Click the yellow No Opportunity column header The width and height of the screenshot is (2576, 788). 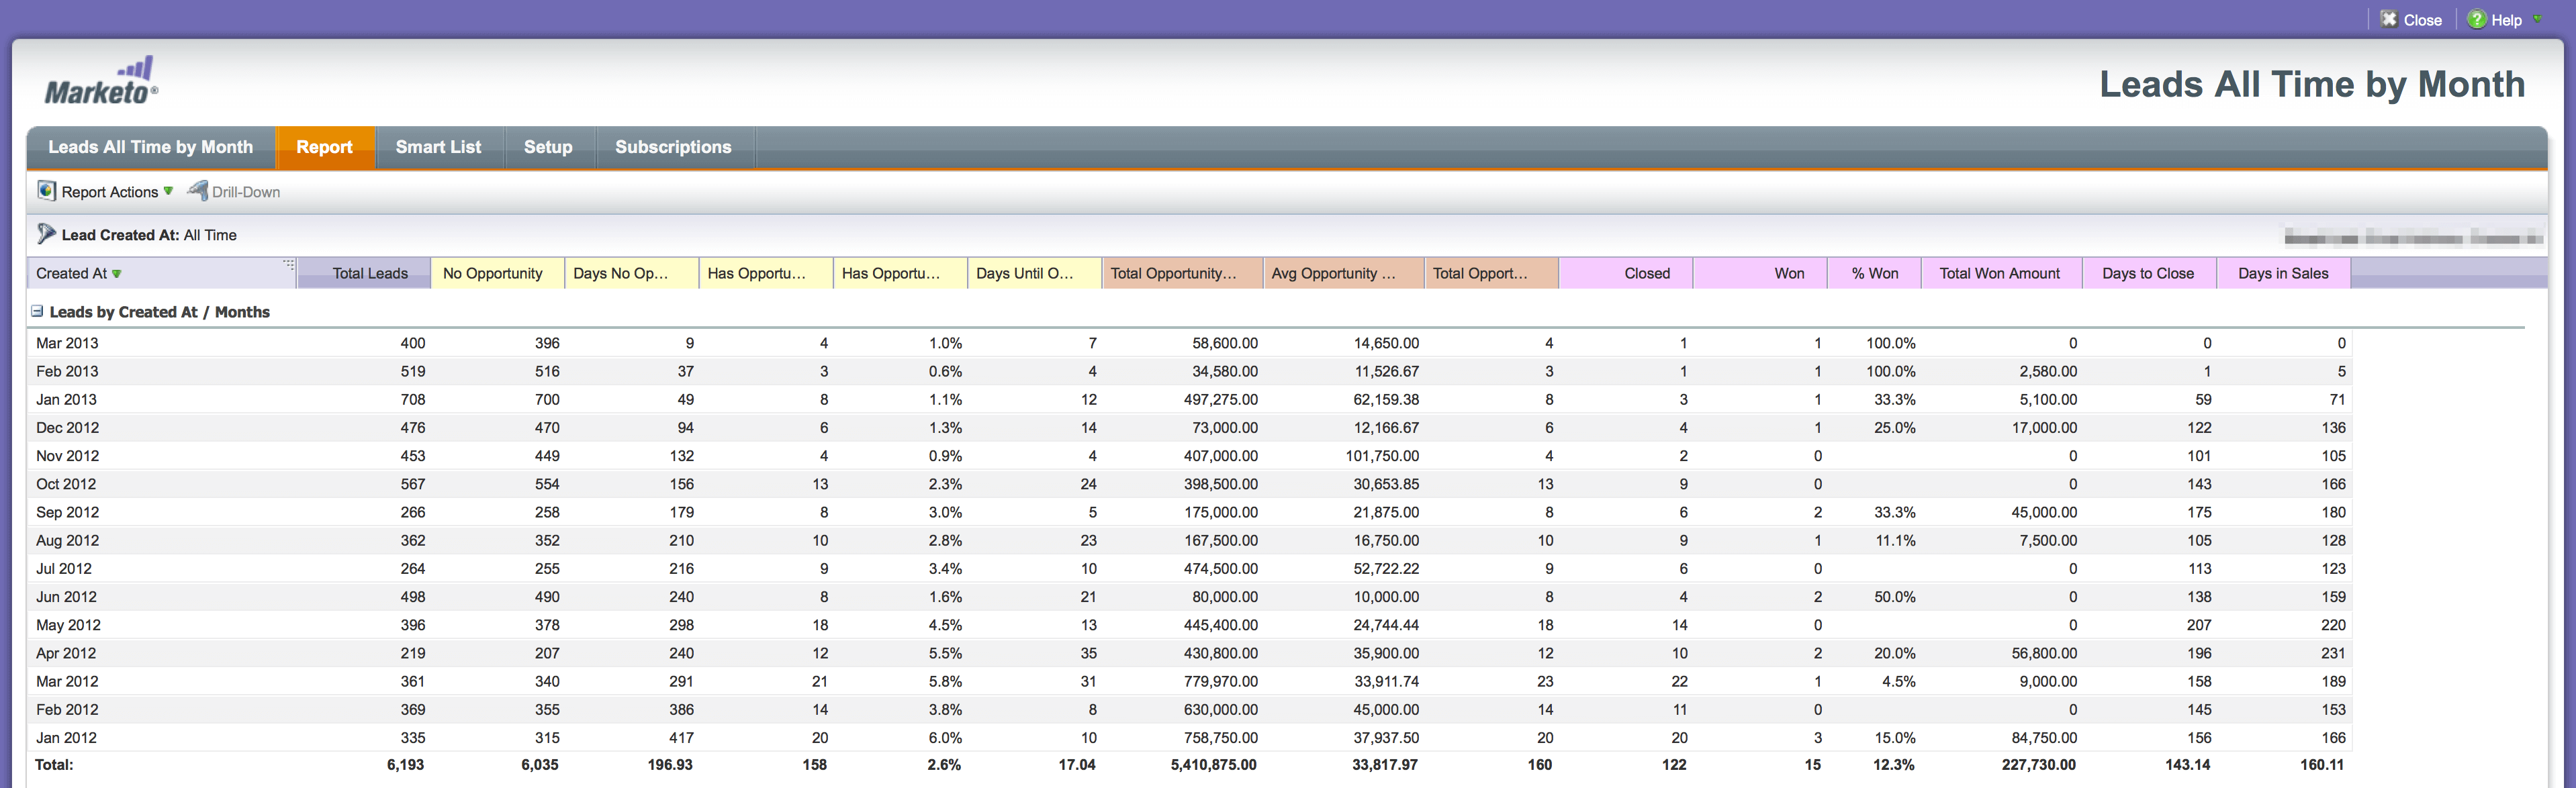493,274
